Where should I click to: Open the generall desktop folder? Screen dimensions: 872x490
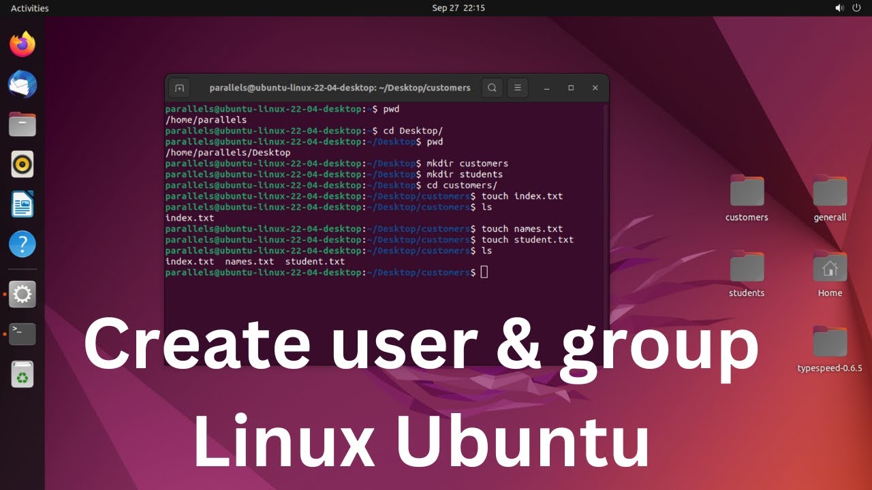830,197
